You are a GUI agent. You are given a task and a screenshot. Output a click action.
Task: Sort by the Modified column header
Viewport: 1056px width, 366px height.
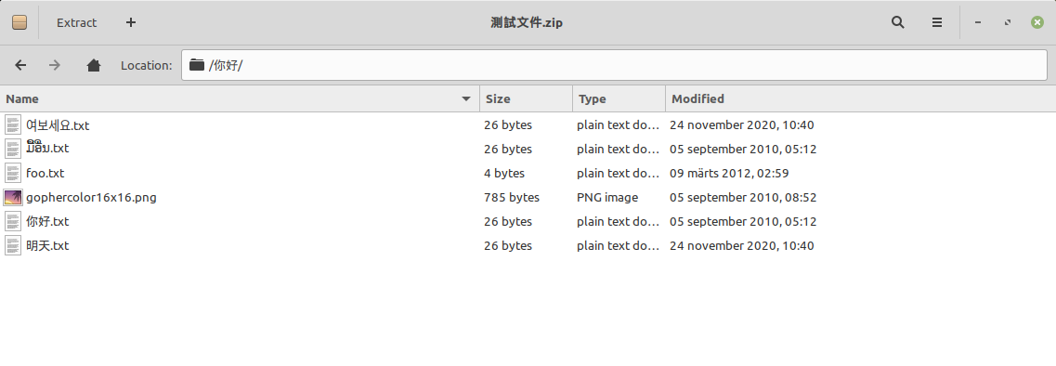click(861, 98)
